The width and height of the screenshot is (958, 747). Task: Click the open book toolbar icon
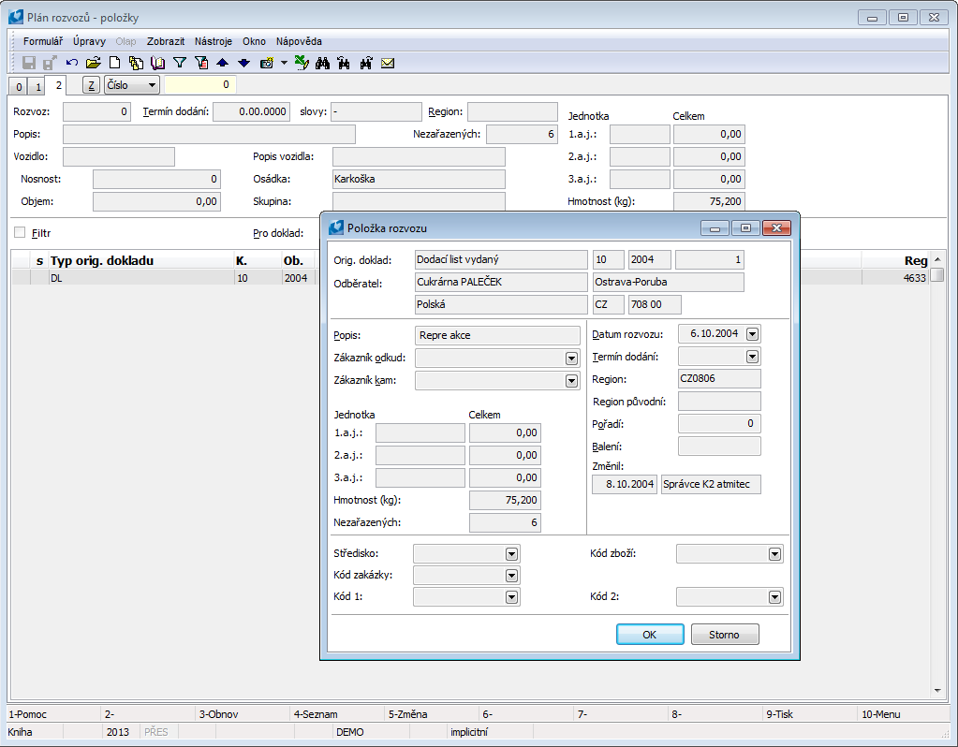(157, 63)
